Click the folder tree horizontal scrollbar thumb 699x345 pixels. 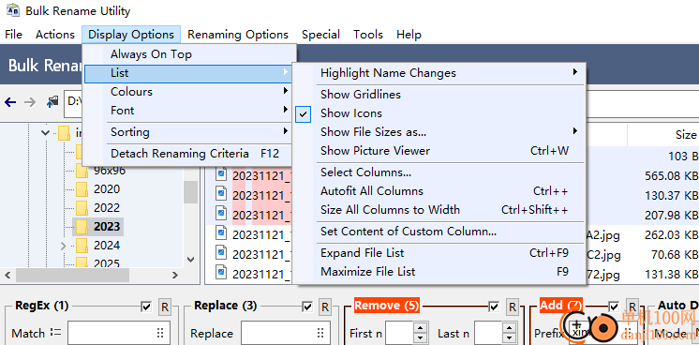coord(73,275)
